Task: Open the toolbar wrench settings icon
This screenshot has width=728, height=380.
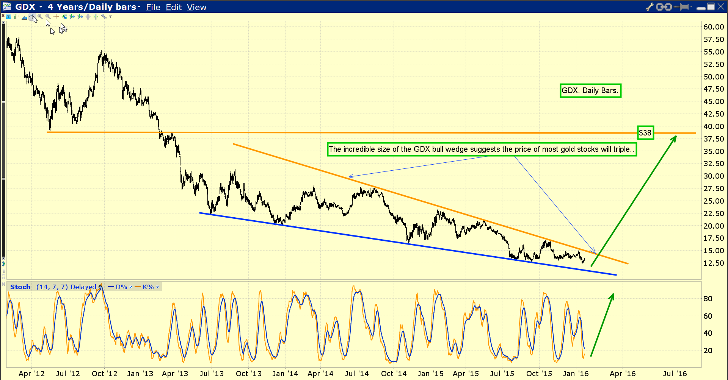Action: click(104, 17)
